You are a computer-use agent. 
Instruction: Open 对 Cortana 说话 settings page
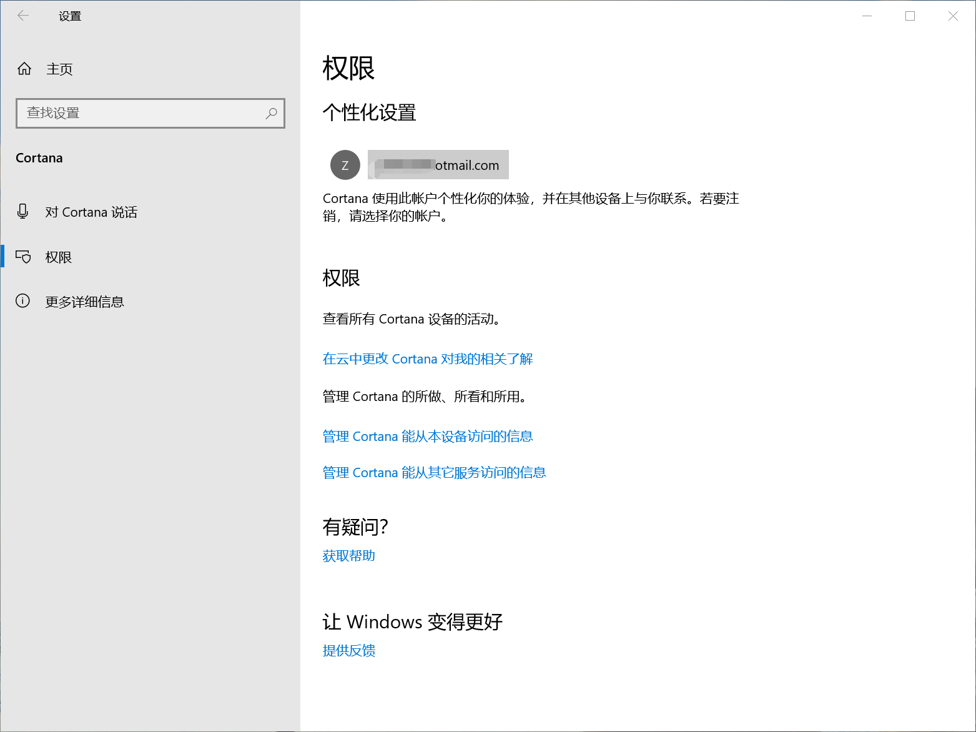(92, 212)
